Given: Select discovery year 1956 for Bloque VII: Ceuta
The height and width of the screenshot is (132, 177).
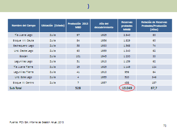Looking at the screenshot, I should (104, 40).
